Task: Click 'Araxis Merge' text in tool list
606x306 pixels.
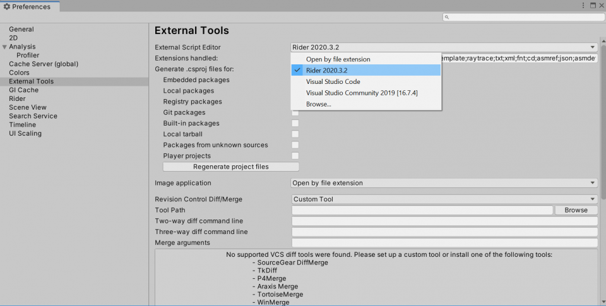Action: pyautogui.click(x=278, y=286)
